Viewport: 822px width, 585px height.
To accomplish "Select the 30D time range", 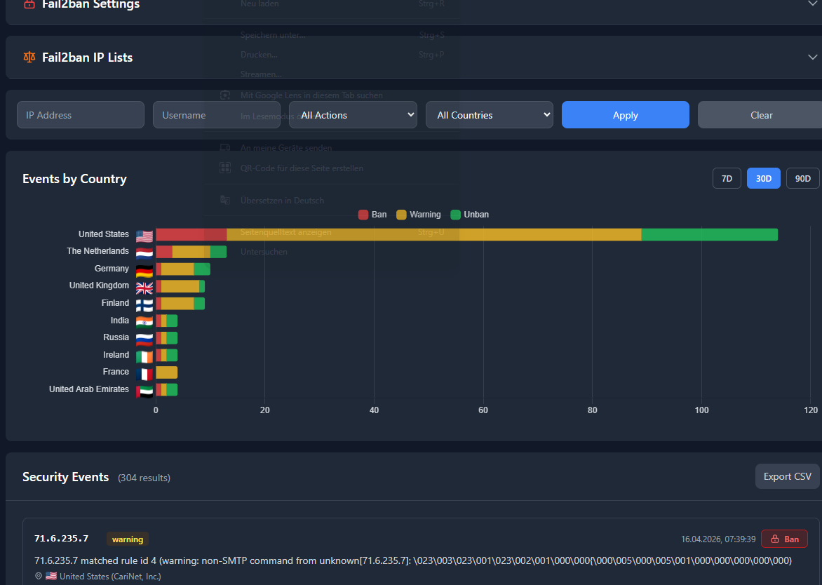I will tap(763, 178).
